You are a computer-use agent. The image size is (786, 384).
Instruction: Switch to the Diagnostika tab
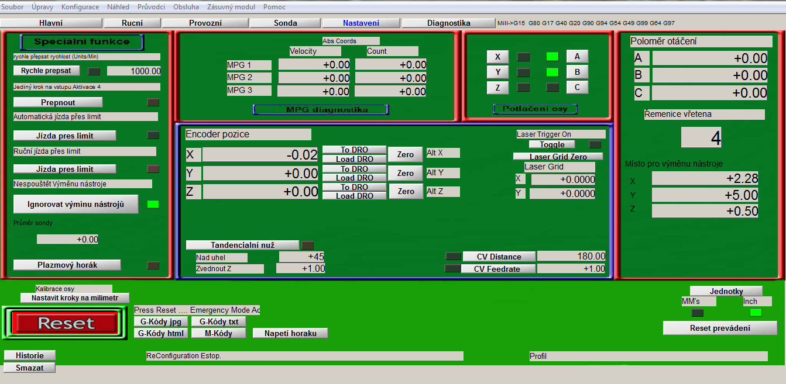[448, 23]
